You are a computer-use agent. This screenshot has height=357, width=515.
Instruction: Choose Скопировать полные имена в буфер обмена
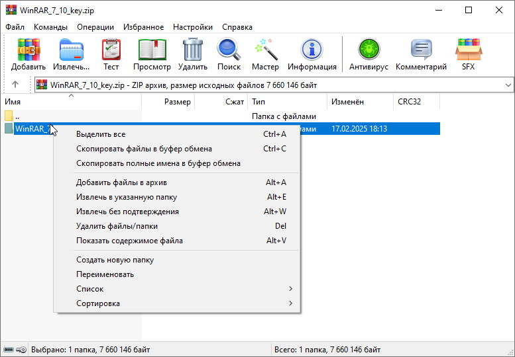tap(178, 163)
